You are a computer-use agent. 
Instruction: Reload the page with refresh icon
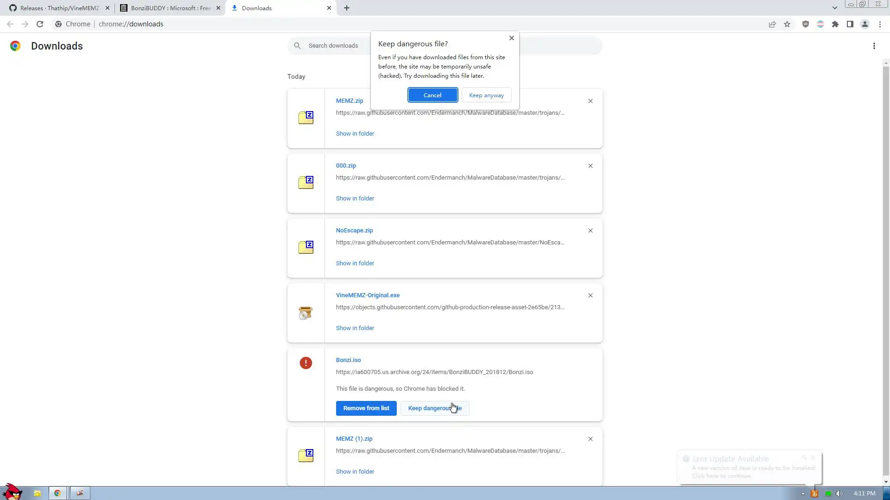coord(40,24)
